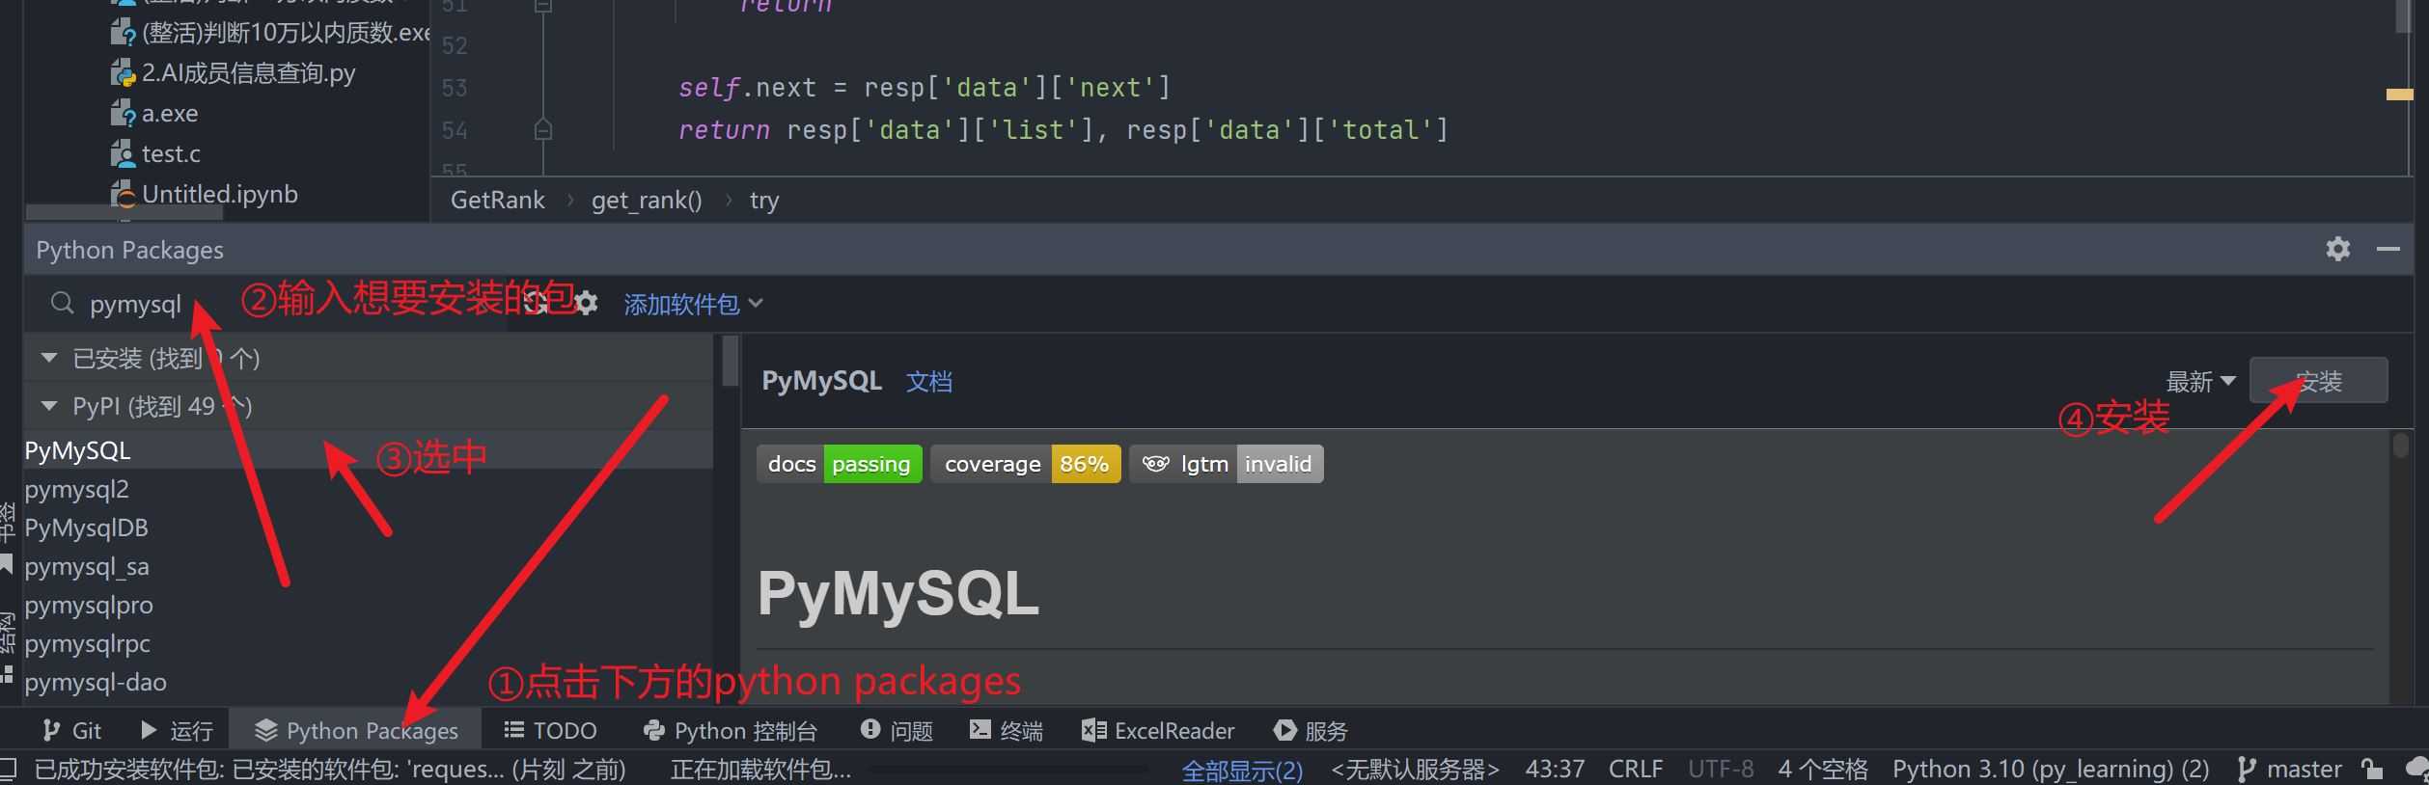The height and width of the screenshot is (785, 2429).
Task: Collapse the PyPI results group
Action: (x=49, y=406)
